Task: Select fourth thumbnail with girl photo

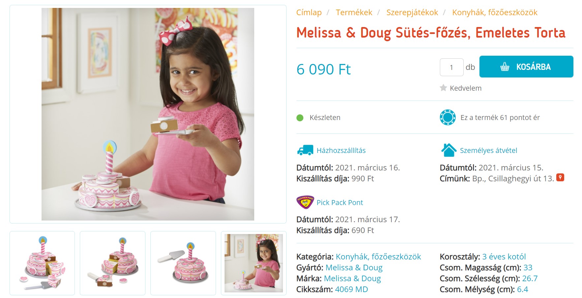Action: (254, 263)
